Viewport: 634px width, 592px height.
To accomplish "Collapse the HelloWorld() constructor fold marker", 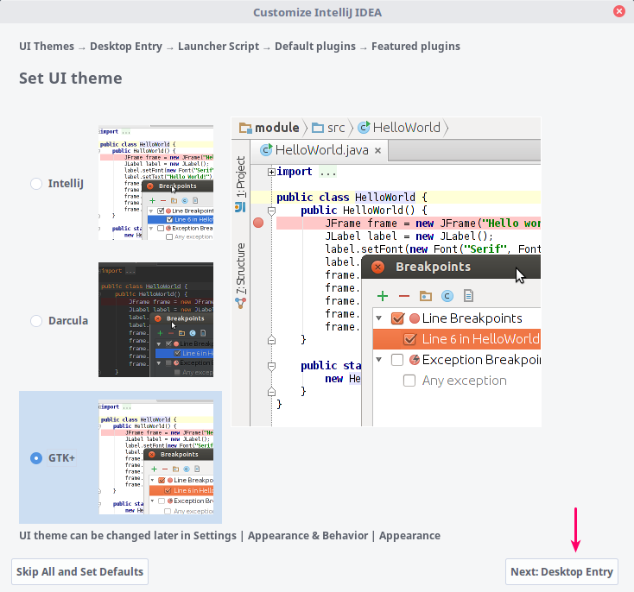I will click(x=271, y=211).
